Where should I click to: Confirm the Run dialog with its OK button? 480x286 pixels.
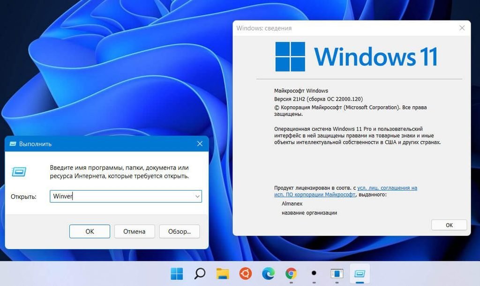[90, 231]
